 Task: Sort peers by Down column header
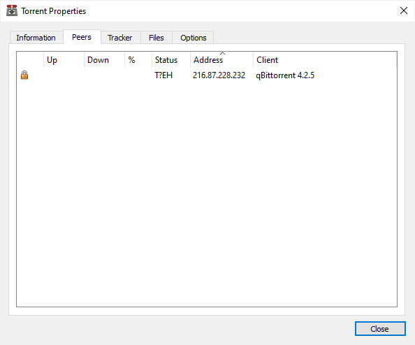point(104,60)
